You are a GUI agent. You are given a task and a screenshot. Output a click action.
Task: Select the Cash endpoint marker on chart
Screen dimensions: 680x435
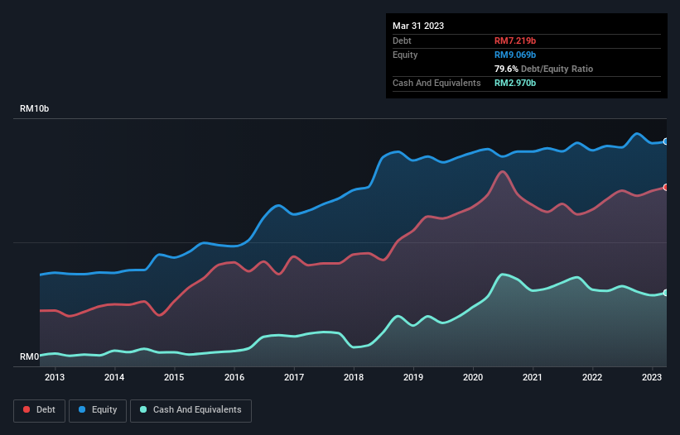coord(666,293)
